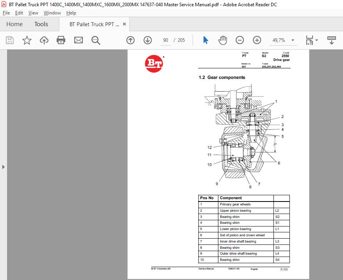The image size is (343, 280).
Task: Click the 'Drive gear' header text
Action: [x=281, y=60]
